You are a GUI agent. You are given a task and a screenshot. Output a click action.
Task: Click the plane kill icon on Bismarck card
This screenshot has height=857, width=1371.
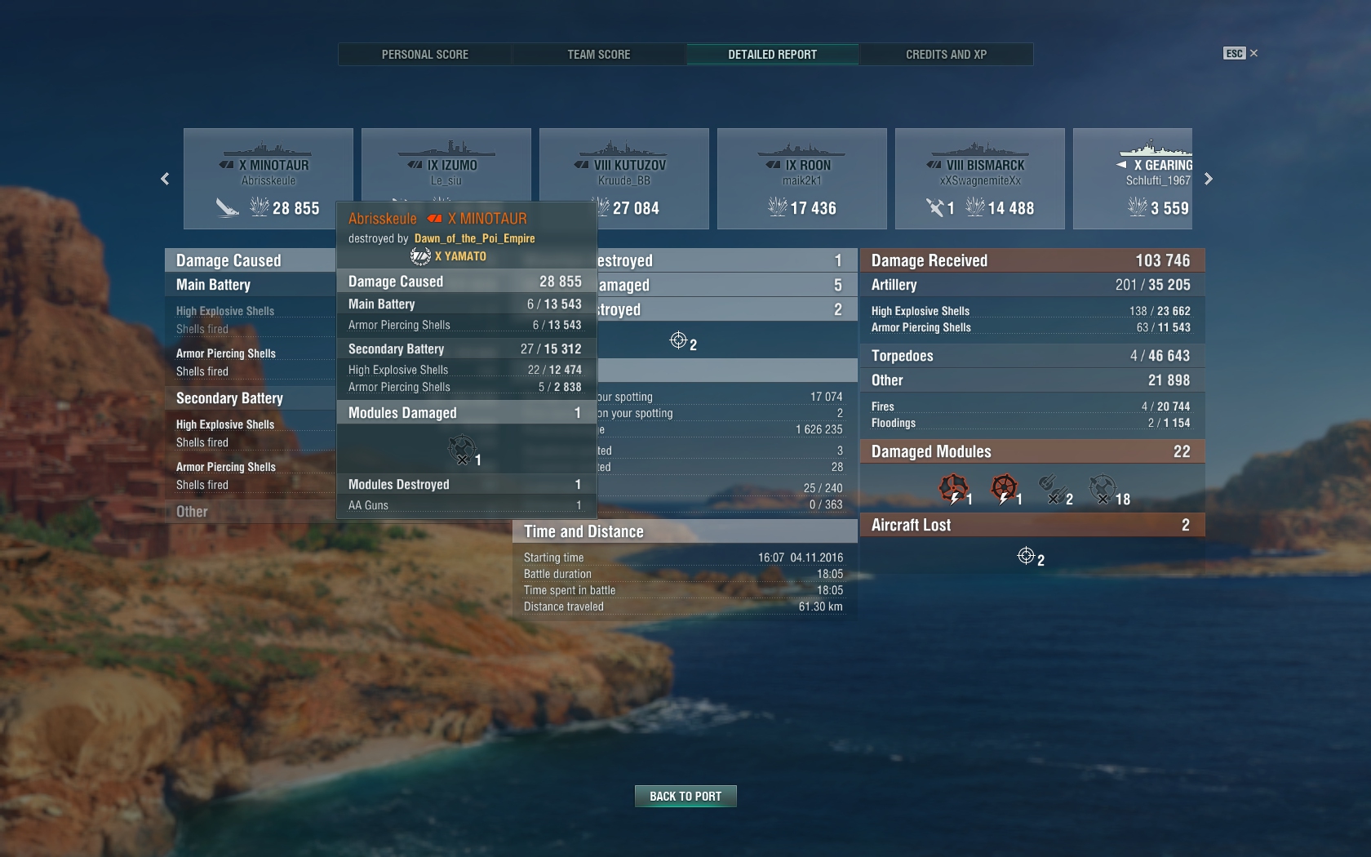click(935, 207)
